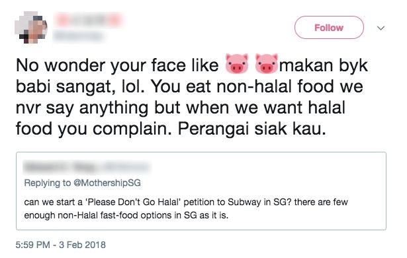
Task: Click the second pig face emoji
Action: coord(266,63)
